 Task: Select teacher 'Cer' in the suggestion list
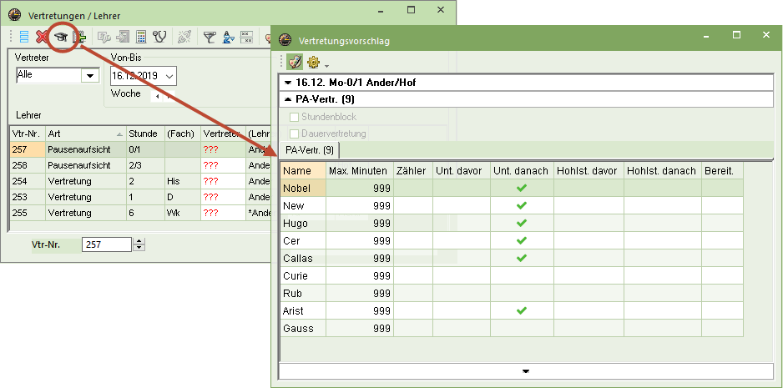pyautogui.click(x=303, y=240)
